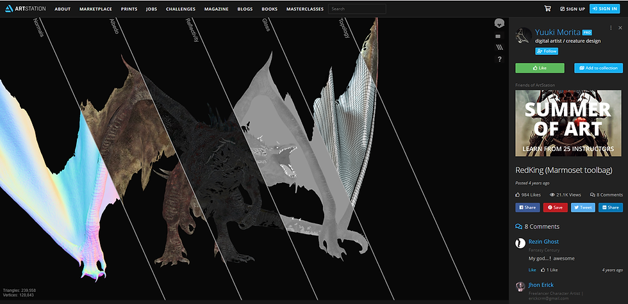This screenshot has width=628, height=304.
Task: Click the Posted 4 years ago text
Action: click(x=532, y=183)
